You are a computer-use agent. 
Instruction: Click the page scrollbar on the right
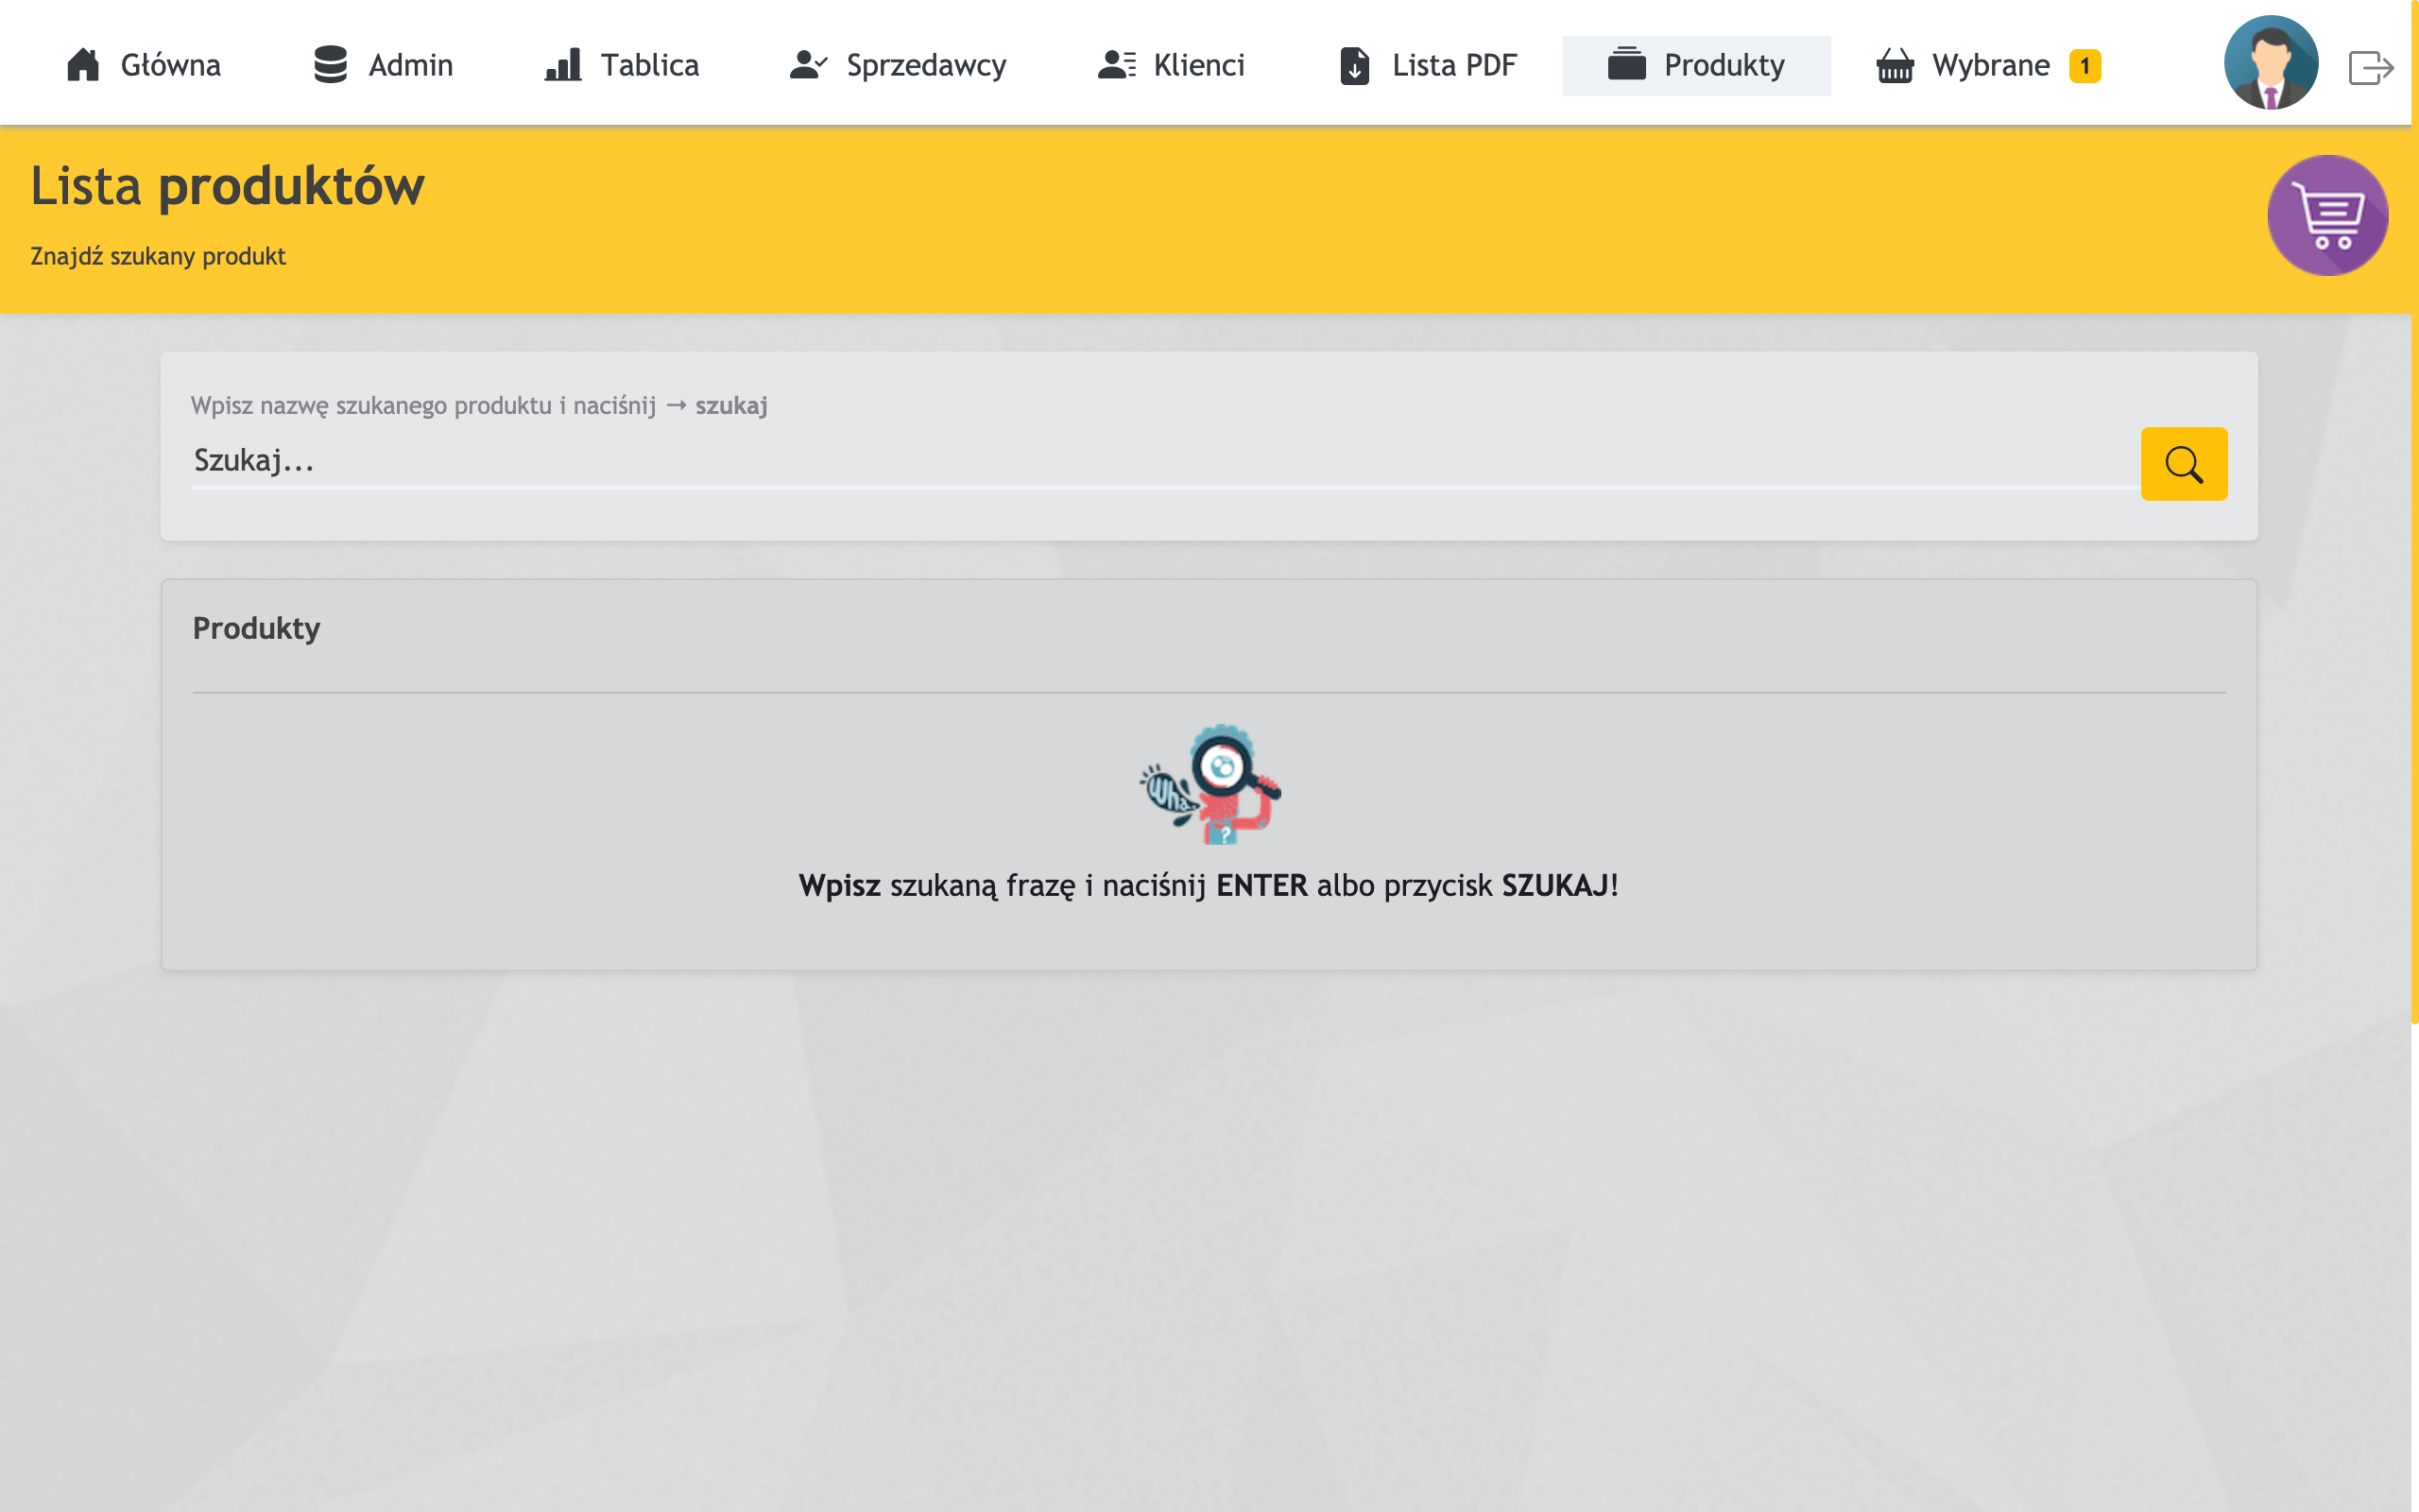2414,500
